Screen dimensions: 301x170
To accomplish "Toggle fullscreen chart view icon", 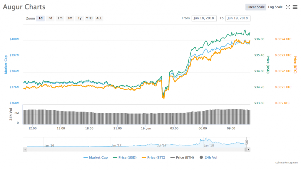I will click(288, 7).
